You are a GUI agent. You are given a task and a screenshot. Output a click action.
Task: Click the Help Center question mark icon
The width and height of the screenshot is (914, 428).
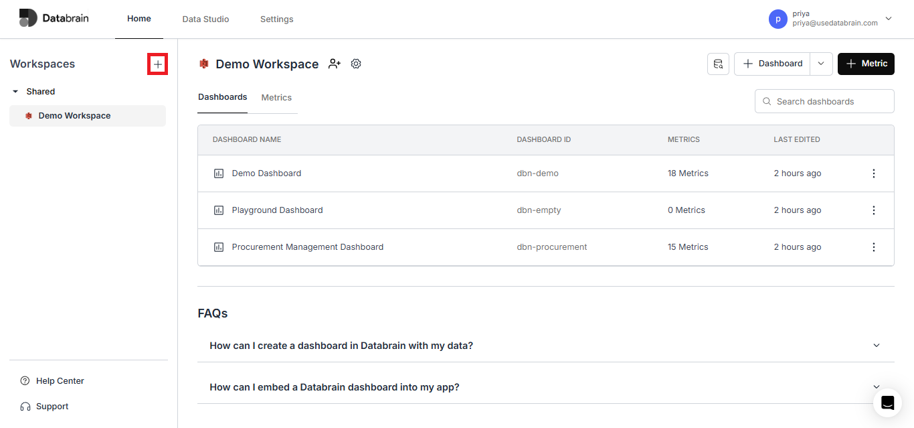click(25, 381)
